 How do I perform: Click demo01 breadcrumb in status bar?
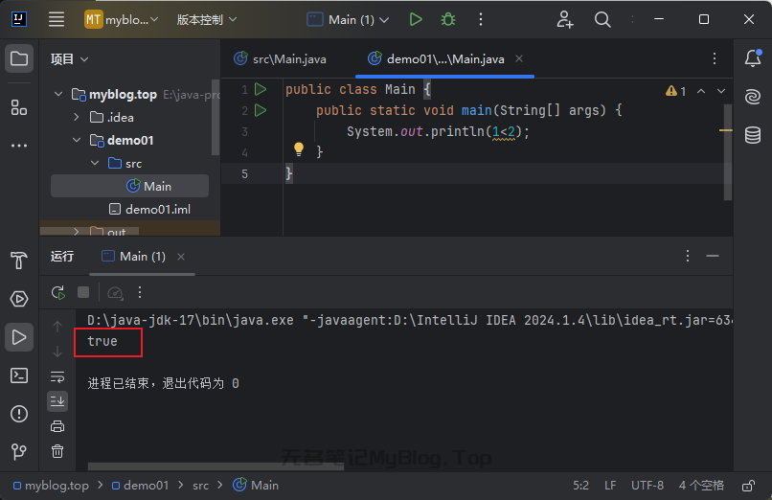pyautogui.click(x=140, y=486)
